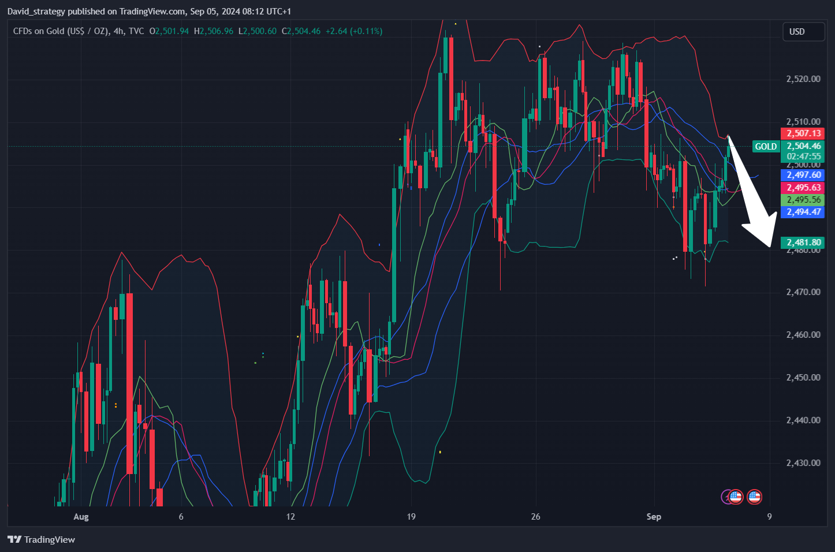Select the green 2,495.56 indicator label

coord(803,200)
